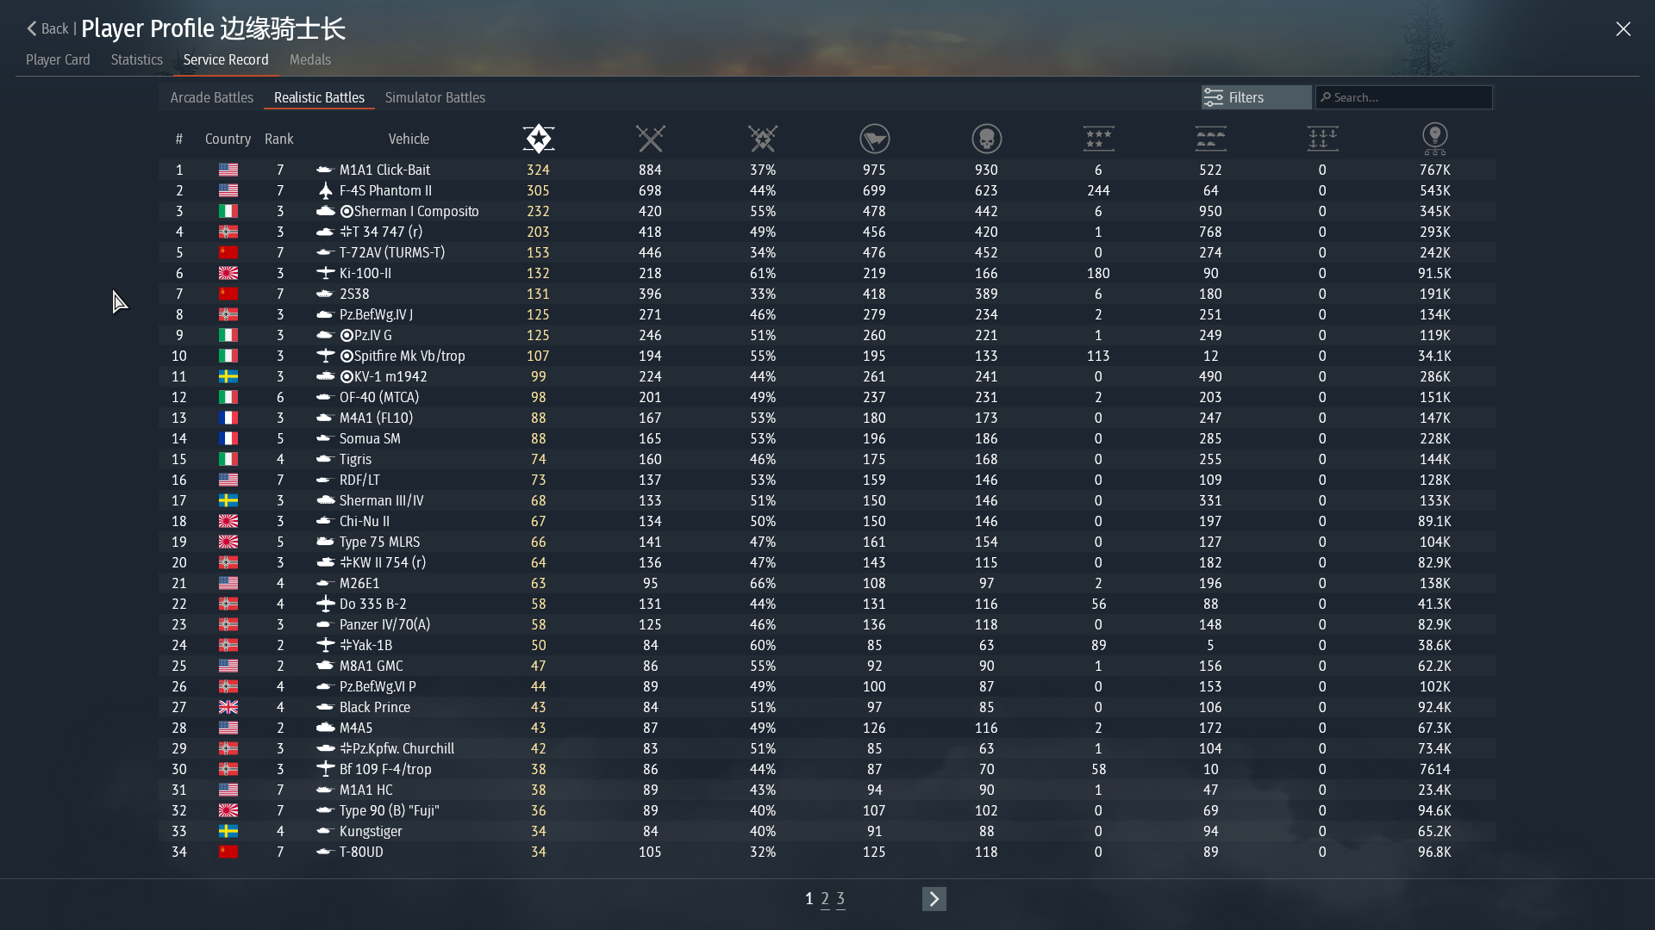Sort by naval kills ships icon column
The height and width of the screenshot is (930, 1655).
[x=1322, y=139]
